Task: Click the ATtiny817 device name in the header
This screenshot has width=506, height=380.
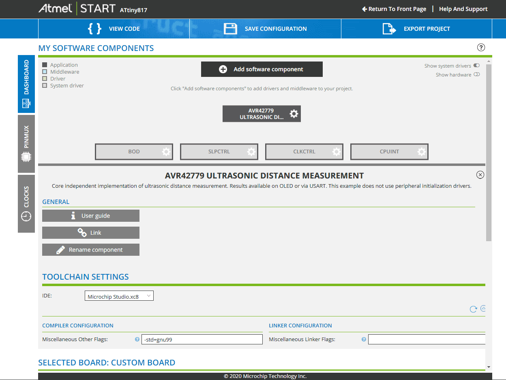Action: (133, 10)
